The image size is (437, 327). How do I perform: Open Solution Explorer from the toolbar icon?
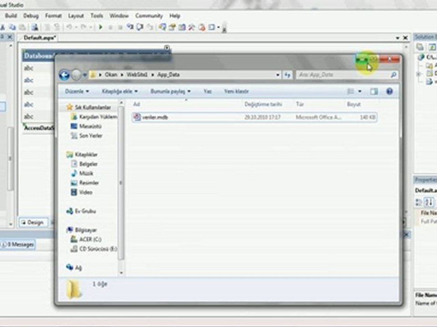point(162,27)
